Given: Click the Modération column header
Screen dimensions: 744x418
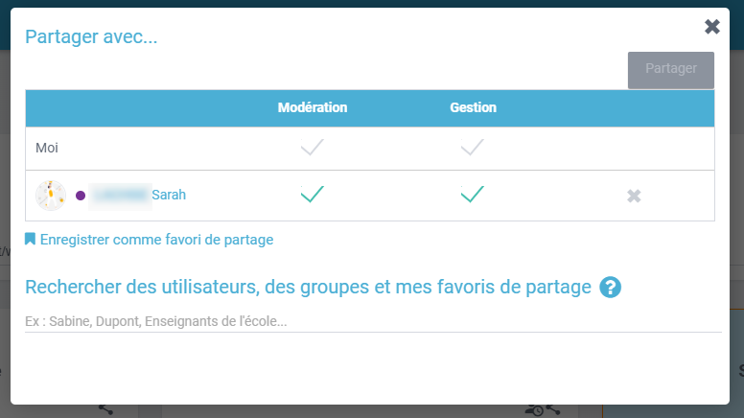Looking at the screenshot, I should pyautogui.click(x=313, y=107).
